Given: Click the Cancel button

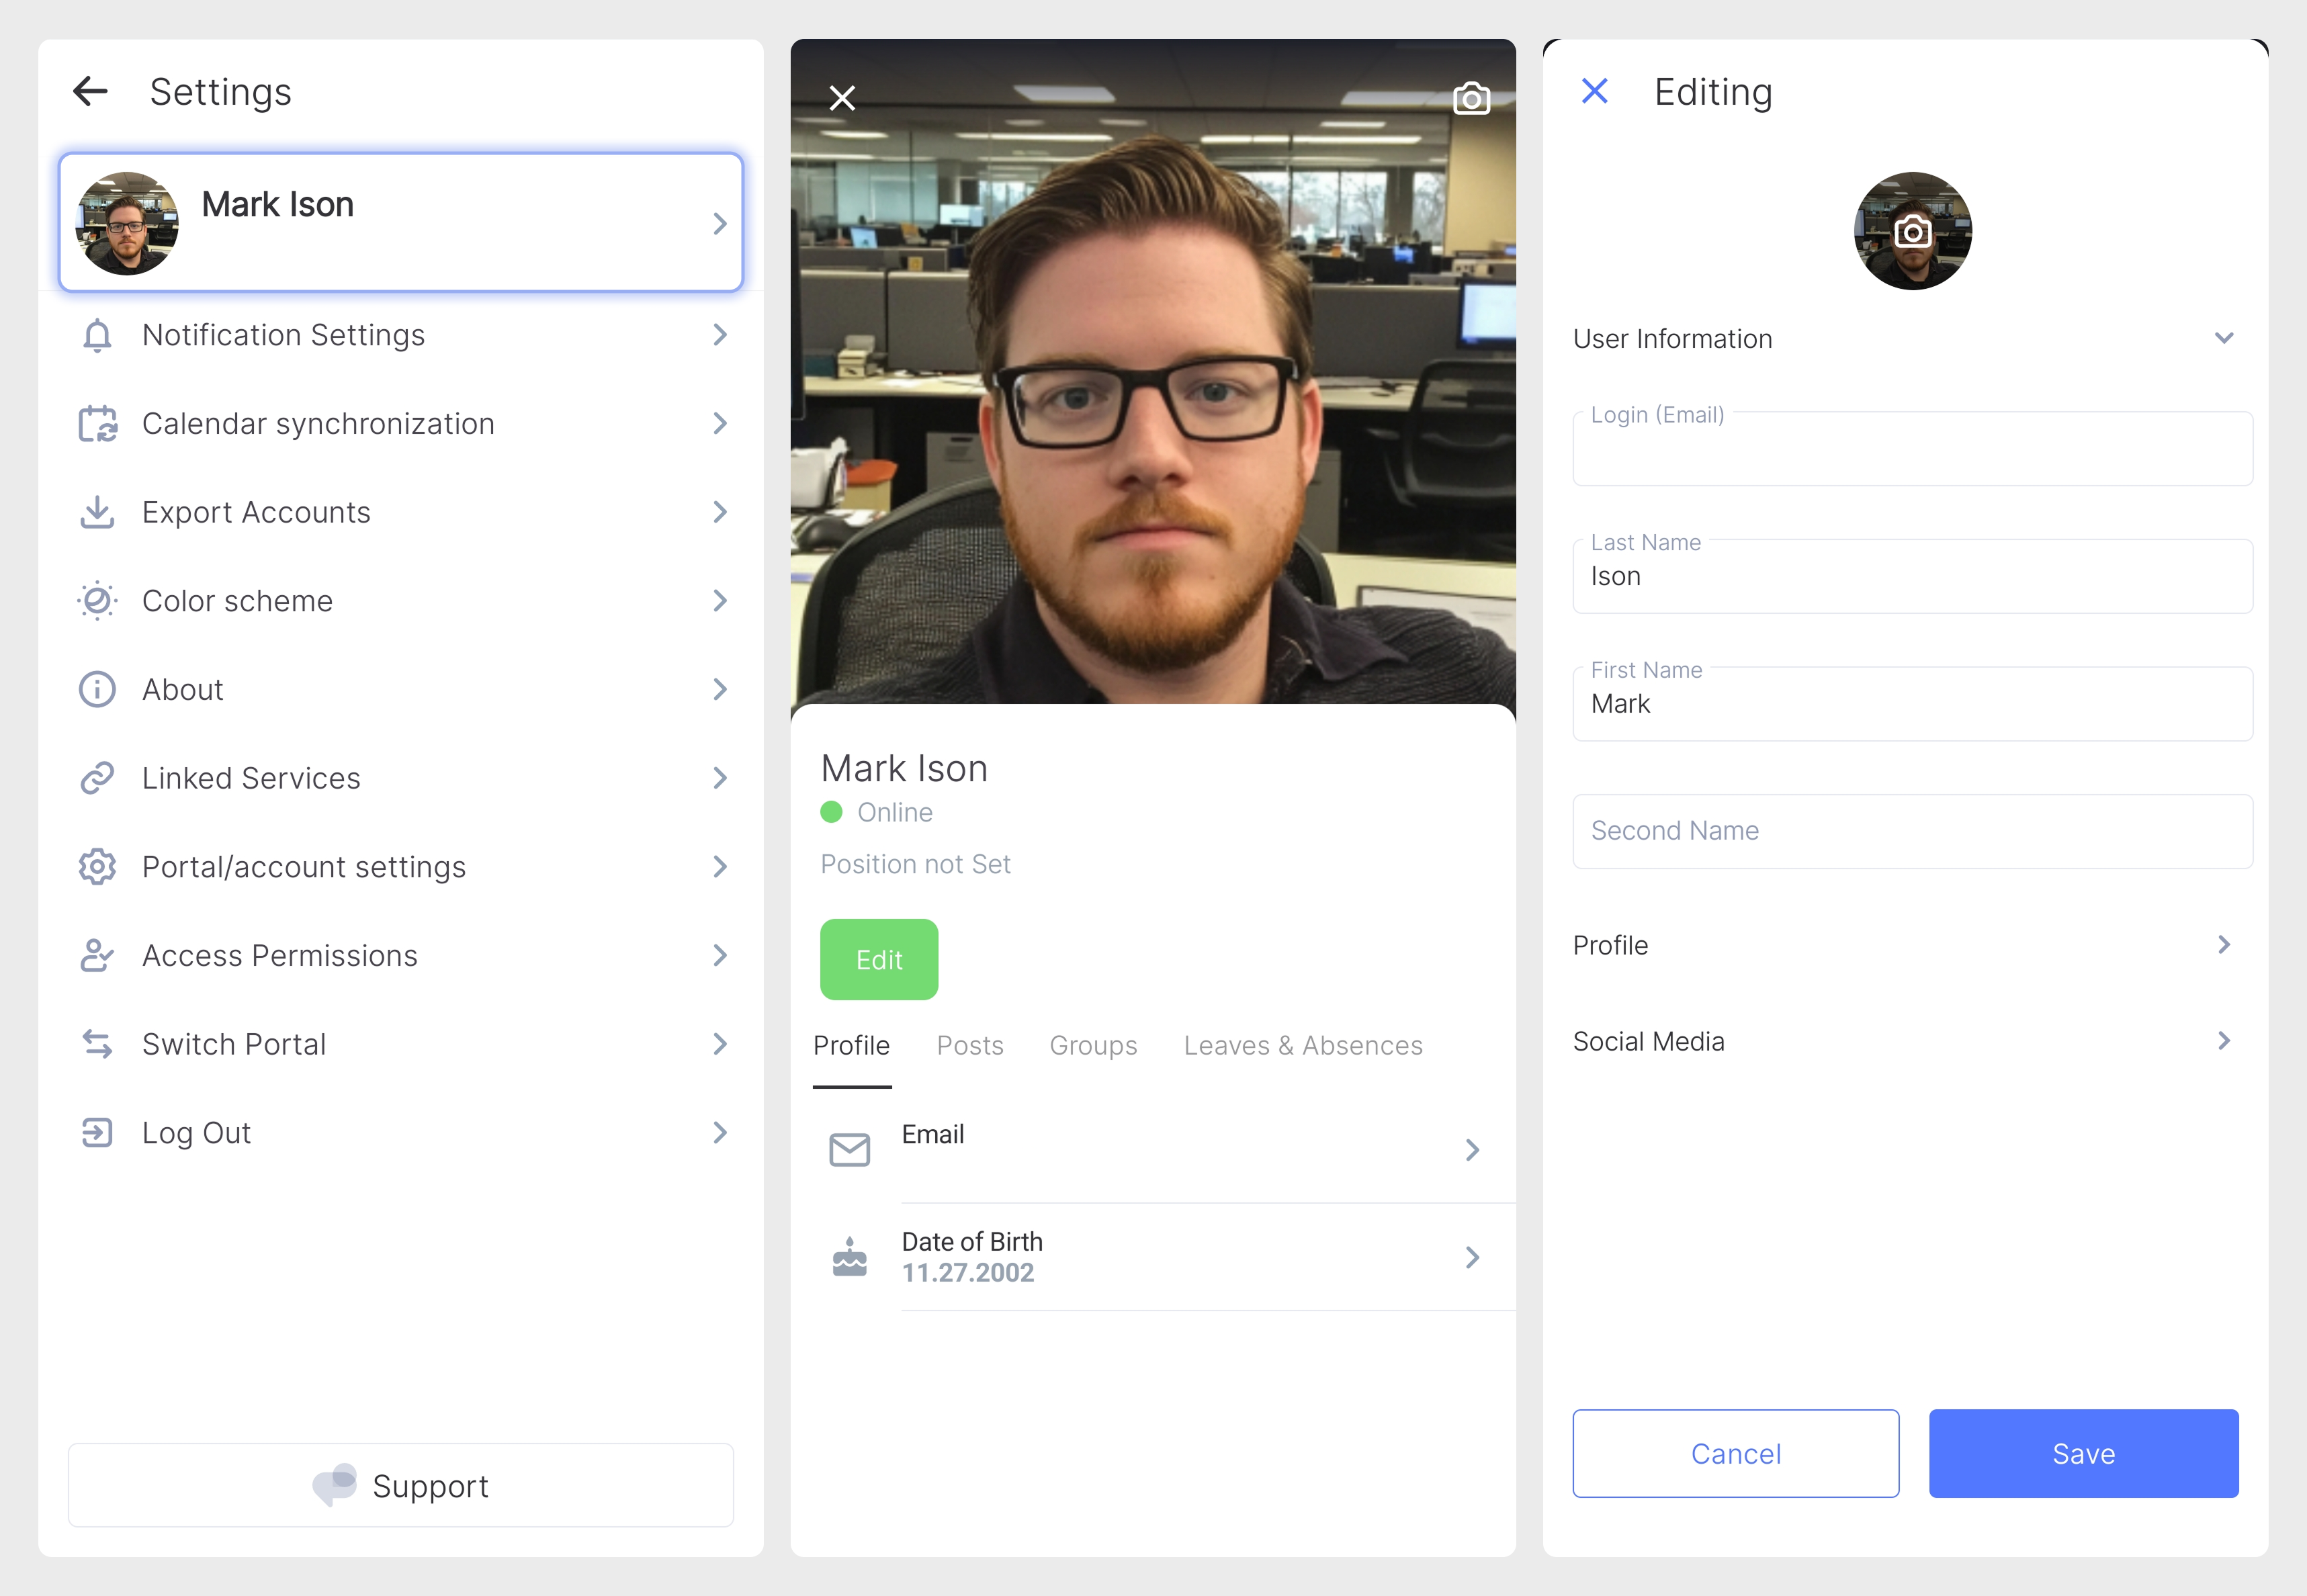Looking at the screenshot, I should (x=1736, y=1454).
